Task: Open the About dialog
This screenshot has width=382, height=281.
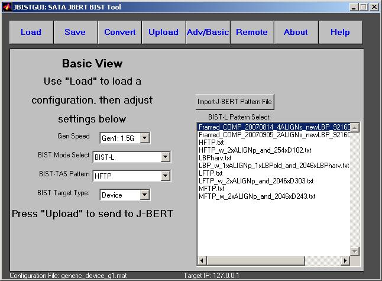Action: tap(296, 32)
